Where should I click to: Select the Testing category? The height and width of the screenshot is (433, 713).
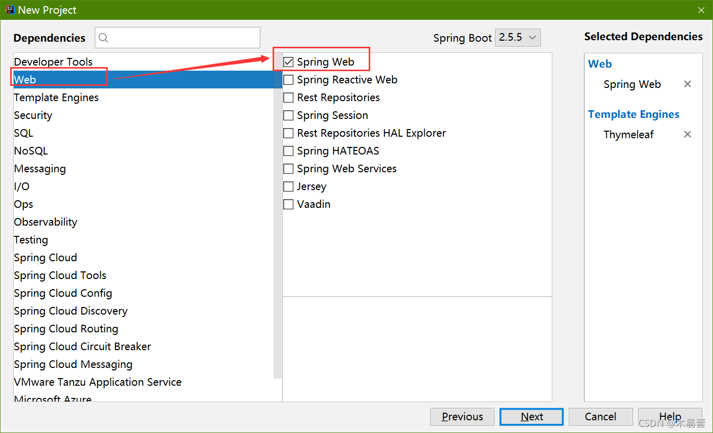click(143, 240)
